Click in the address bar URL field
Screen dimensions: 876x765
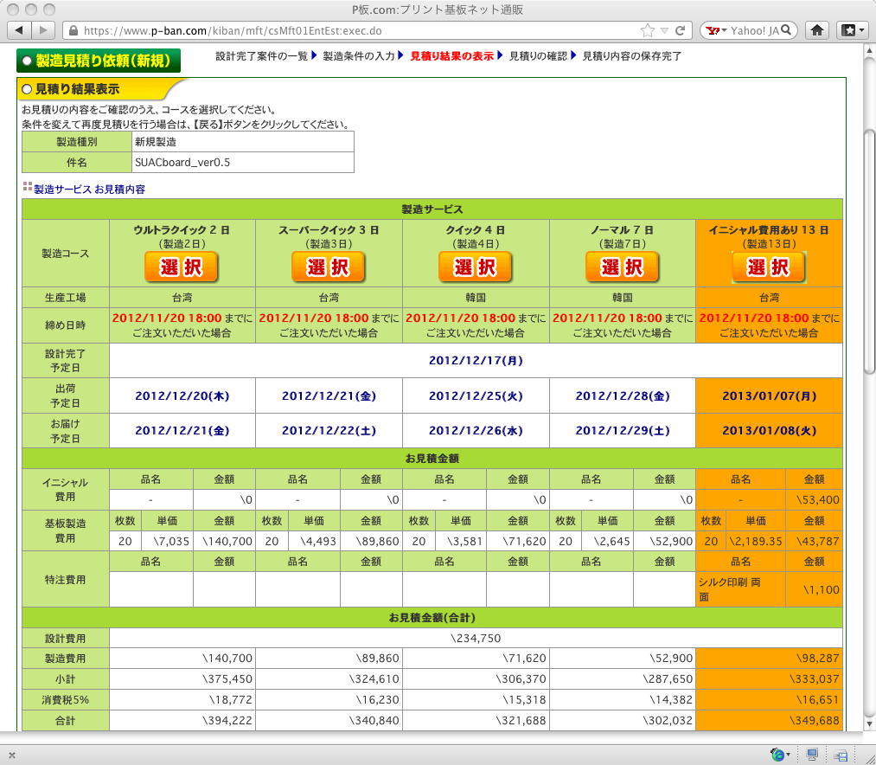[x=346, y=30]
